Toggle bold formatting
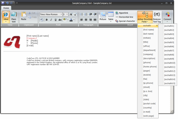The image size is (178, 119). 46,20
